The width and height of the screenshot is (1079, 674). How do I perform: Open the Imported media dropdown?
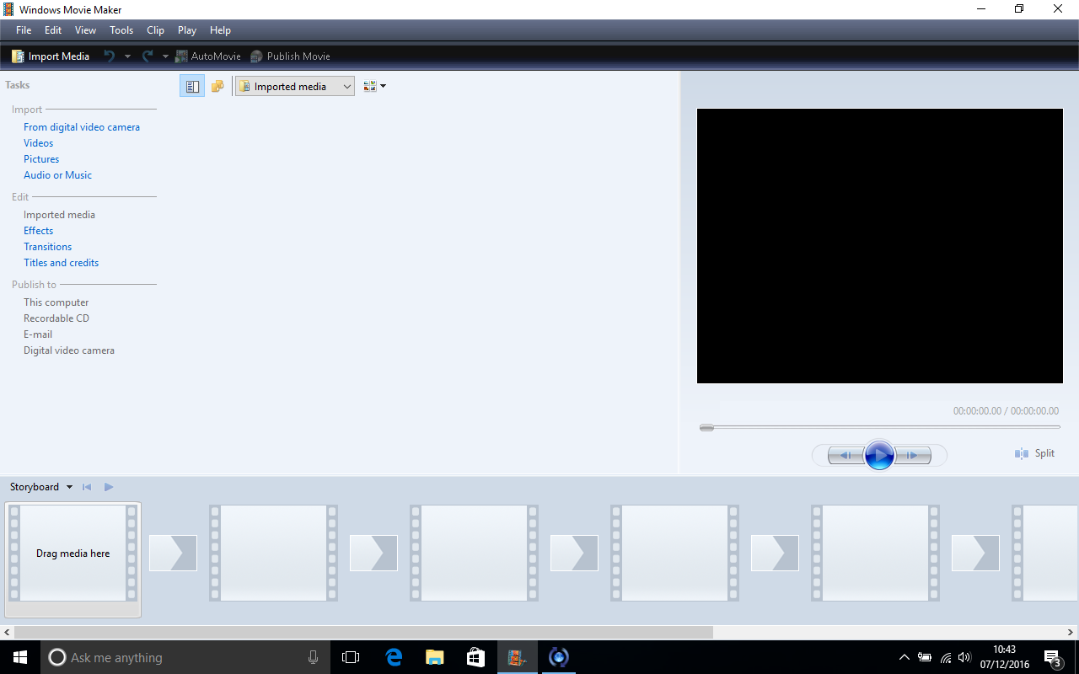click(x=295, y=86)
